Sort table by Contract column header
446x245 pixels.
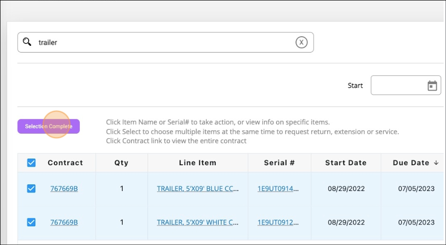pyautogui.click(x=65, y=163)
